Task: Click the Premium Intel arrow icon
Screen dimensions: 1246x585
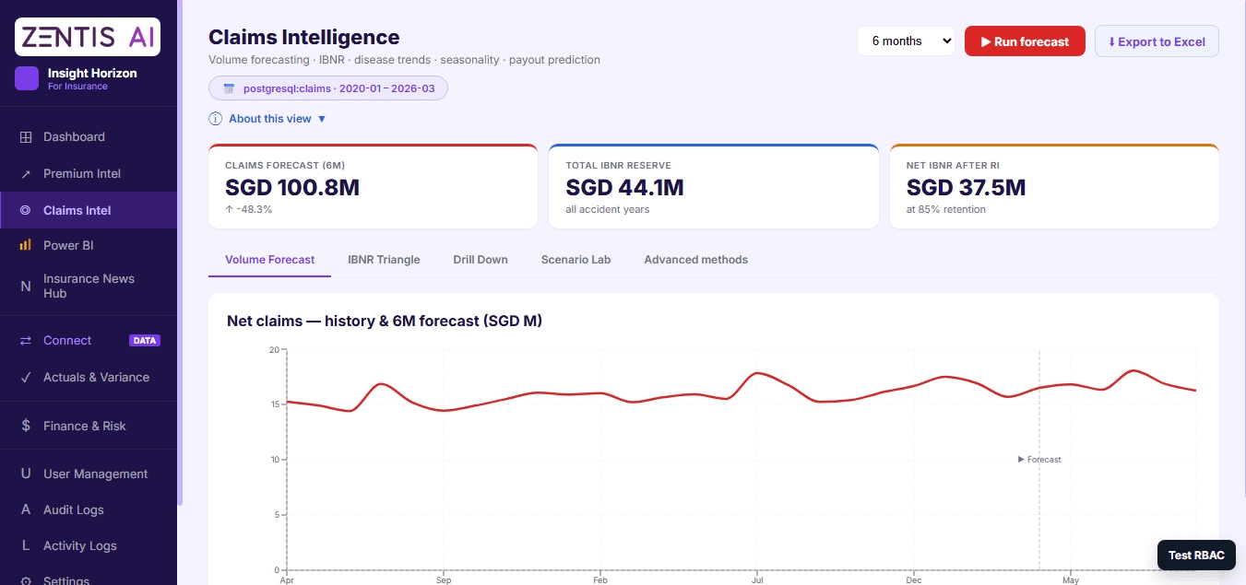Action: [26, 174]
